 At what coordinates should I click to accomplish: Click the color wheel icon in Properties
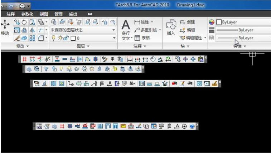212,22
